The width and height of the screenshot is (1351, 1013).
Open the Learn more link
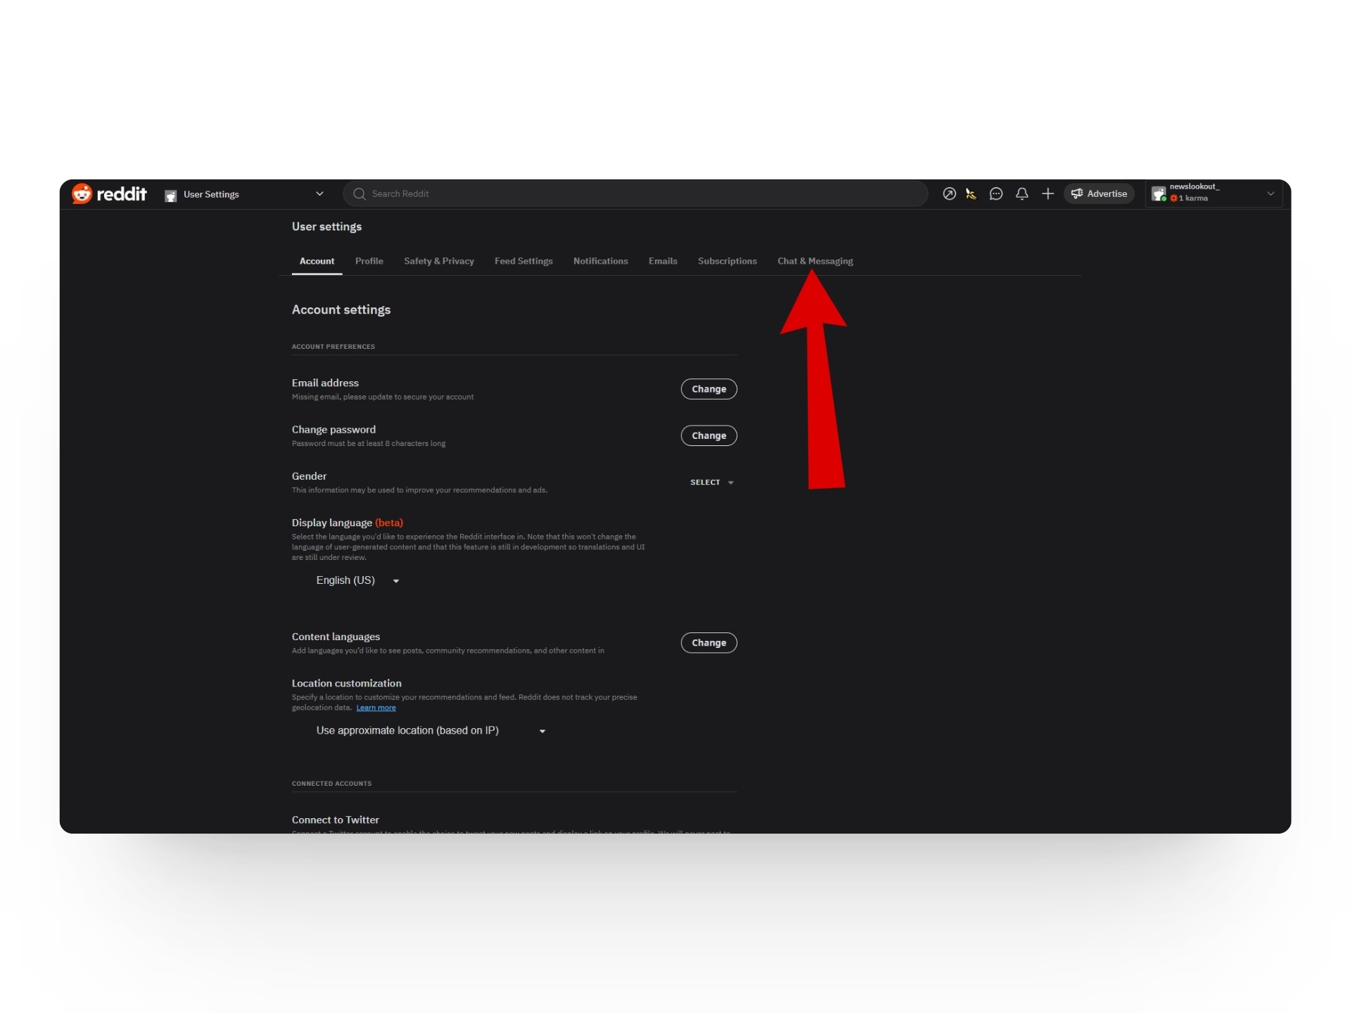click(376, 708)
